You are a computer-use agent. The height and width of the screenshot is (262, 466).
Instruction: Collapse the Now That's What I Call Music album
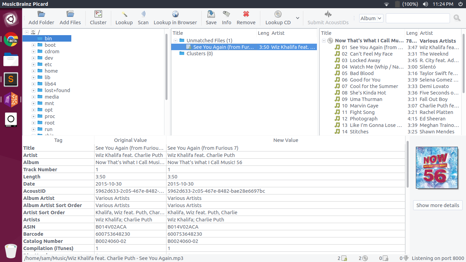[x=324, y=41]
